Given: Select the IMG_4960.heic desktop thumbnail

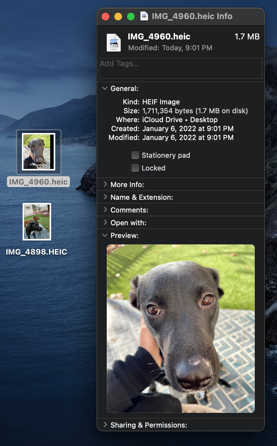Looking at the screenshot, I should pyautogui.click(x=39, y=152).
